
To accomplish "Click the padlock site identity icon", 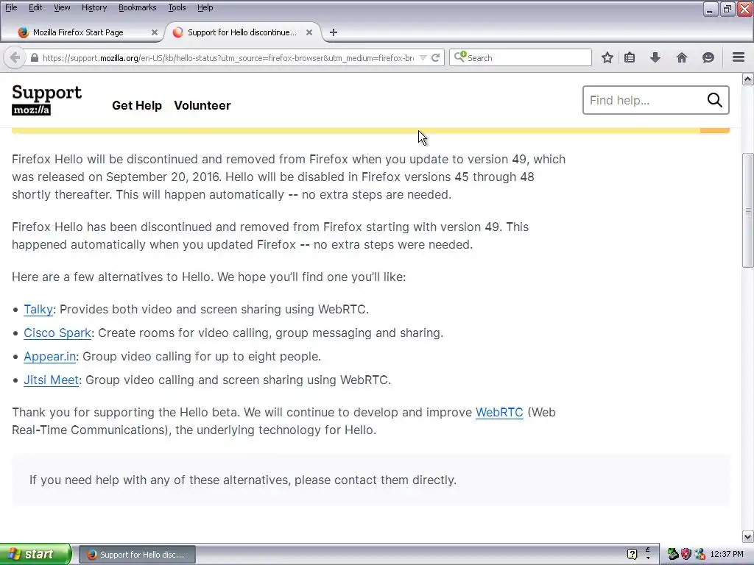I will pyautogui.click(x=34, y=57).
